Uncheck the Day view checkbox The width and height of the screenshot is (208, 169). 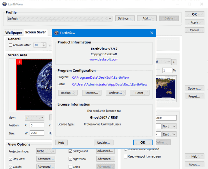(10, 159)
